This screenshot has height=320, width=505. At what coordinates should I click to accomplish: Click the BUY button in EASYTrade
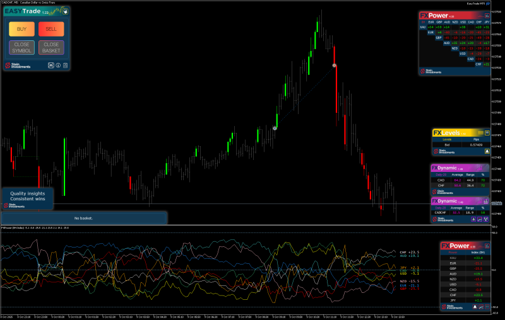(x=21, y=29)
